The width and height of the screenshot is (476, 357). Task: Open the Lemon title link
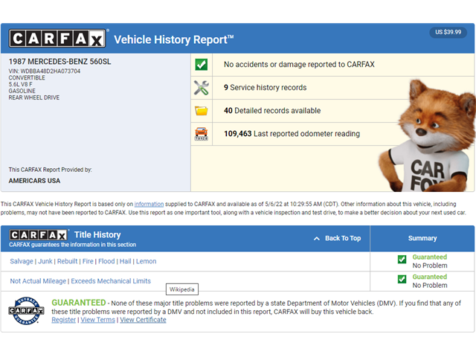(x=146, y=261)
